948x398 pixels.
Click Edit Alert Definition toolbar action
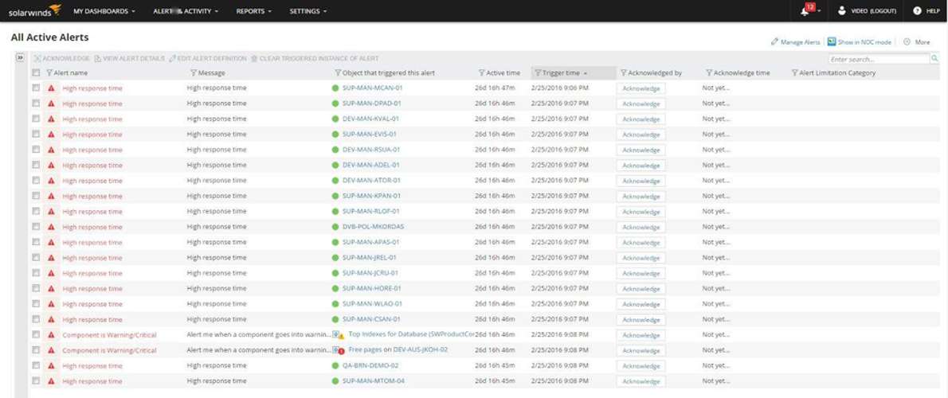click(x=208, y=59)
